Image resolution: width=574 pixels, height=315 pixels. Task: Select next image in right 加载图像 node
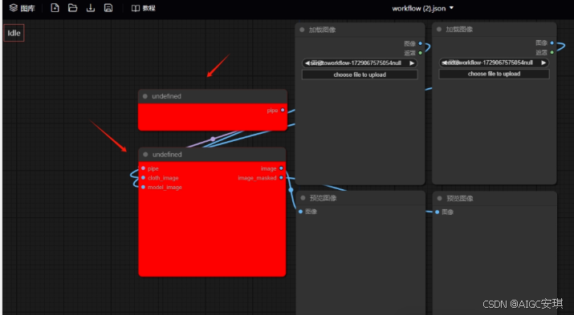point(543,63)
